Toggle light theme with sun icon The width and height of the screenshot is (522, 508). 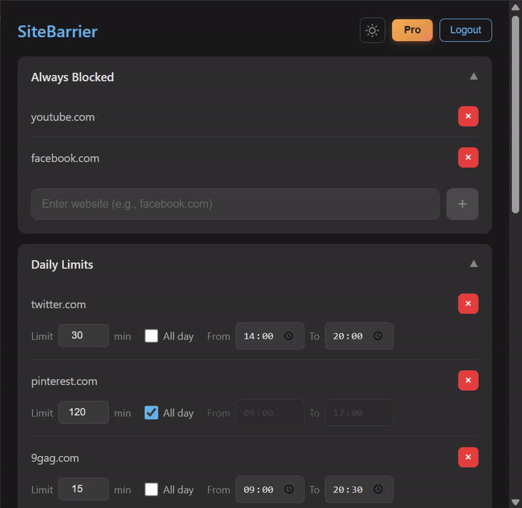coord(373,31)
